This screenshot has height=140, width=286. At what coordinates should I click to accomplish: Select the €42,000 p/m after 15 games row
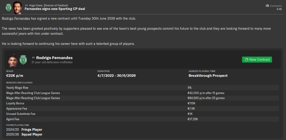click(142, 93)
